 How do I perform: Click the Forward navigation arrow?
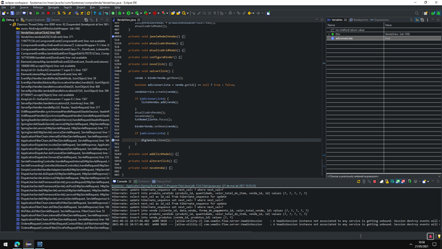258,13
